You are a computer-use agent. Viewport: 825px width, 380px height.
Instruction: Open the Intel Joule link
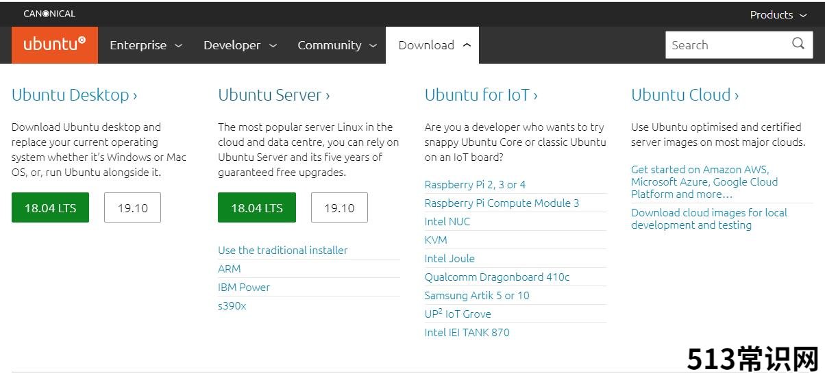point(450,259)
